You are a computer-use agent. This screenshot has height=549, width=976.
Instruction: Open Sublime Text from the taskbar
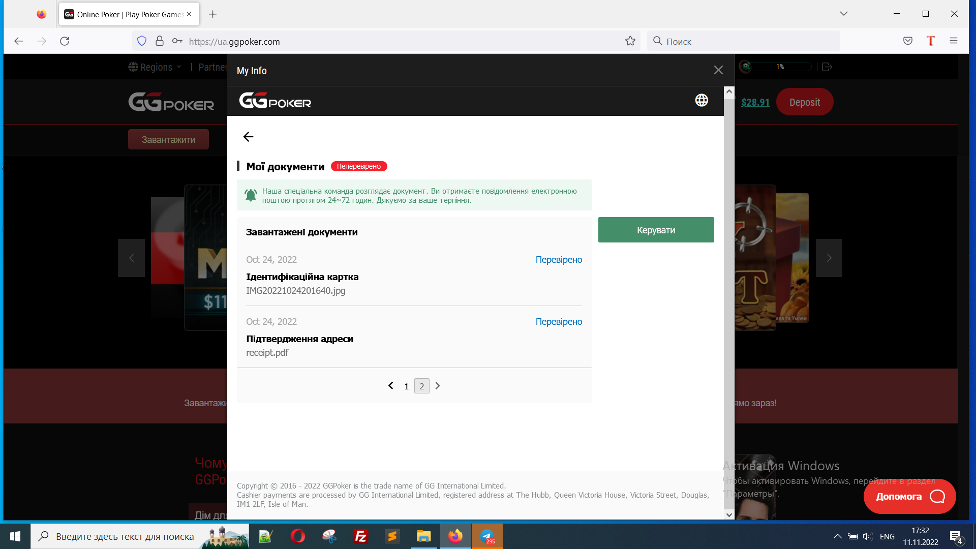point(392,536)
